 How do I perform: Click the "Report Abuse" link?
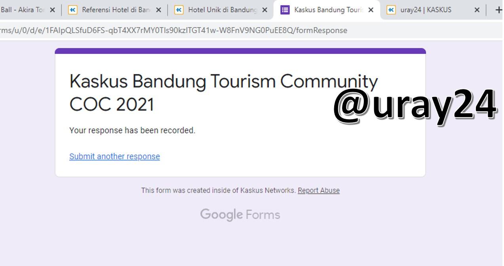(x=318, y=190)
